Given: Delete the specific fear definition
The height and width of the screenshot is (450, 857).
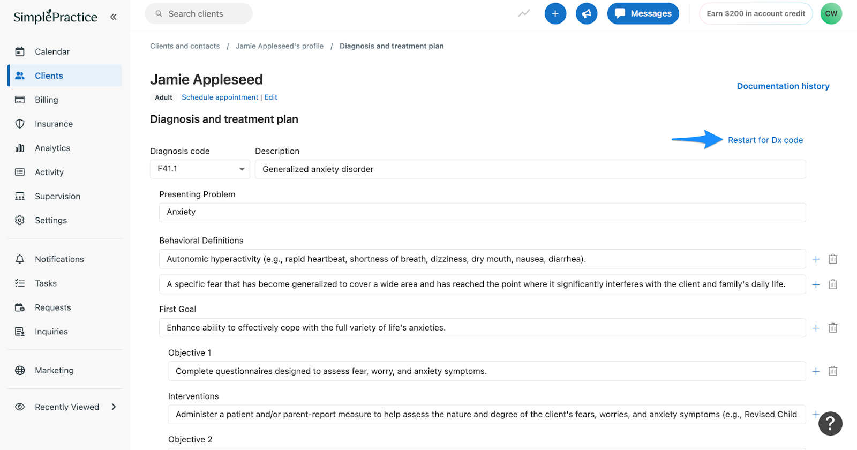Looking at the screenshot, I should point(833,284).
